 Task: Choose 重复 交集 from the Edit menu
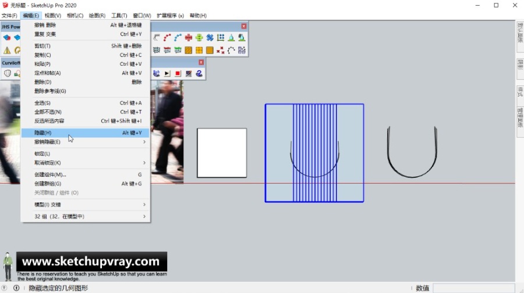85,34
